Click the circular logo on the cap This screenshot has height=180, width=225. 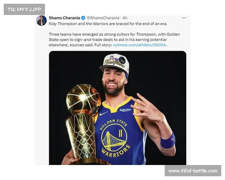122,60
